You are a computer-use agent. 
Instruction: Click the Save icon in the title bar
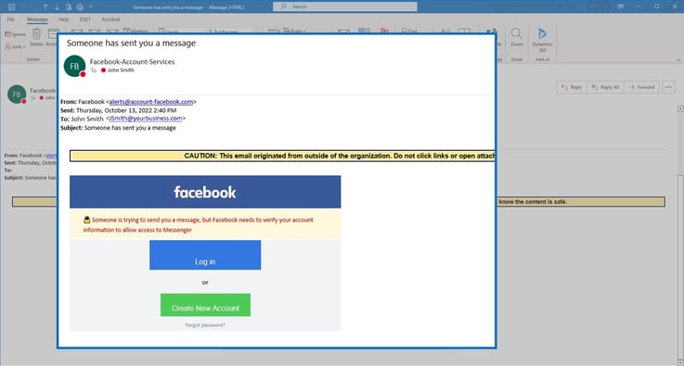[12, 7]
